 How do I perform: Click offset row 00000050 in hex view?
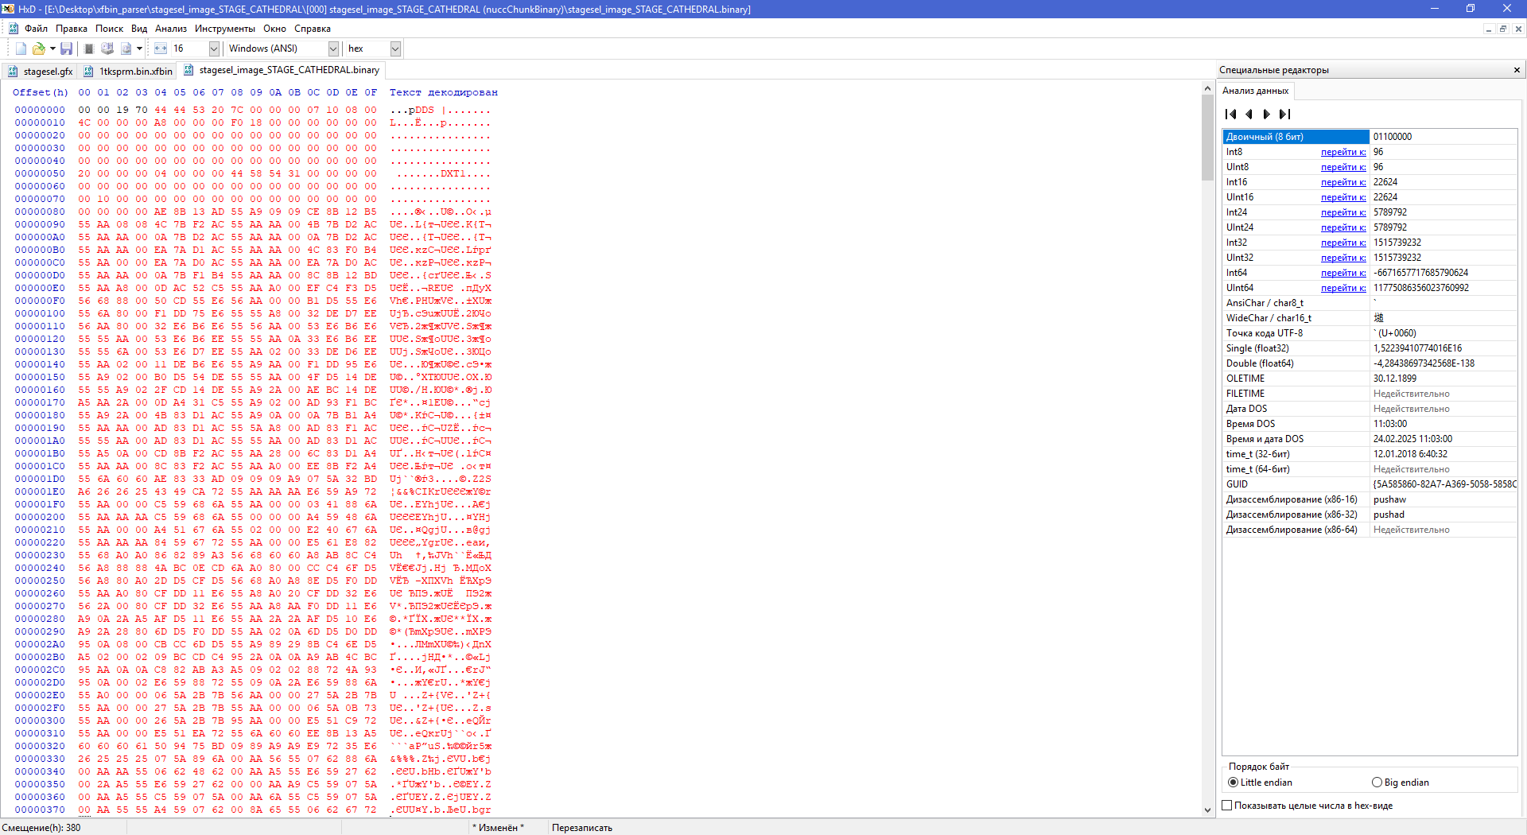(40, 173)
